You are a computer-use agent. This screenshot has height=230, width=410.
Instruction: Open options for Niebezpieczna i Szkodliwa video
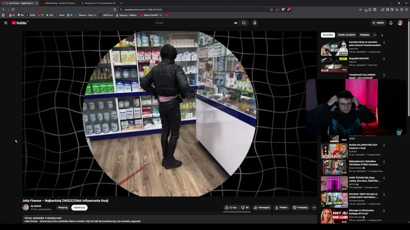(x=384, y=162)
